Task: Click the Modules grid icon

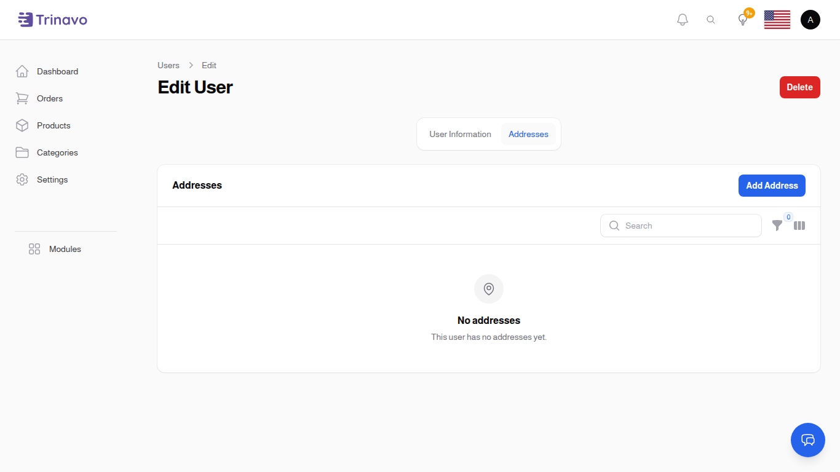Action: pos(34,249)
